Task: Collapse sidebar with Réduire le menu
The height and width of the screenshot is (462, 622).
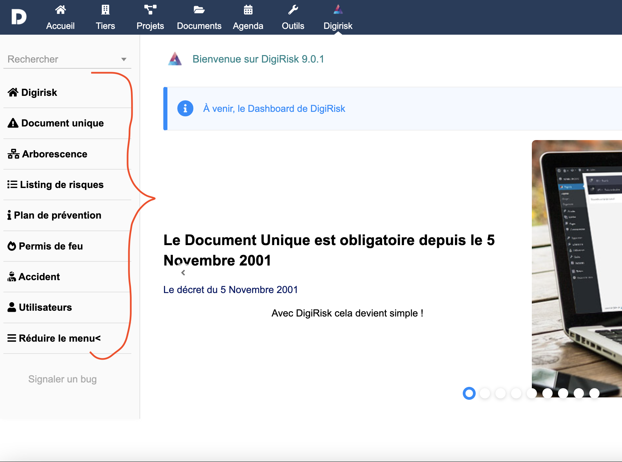Action: coord(54,338)
